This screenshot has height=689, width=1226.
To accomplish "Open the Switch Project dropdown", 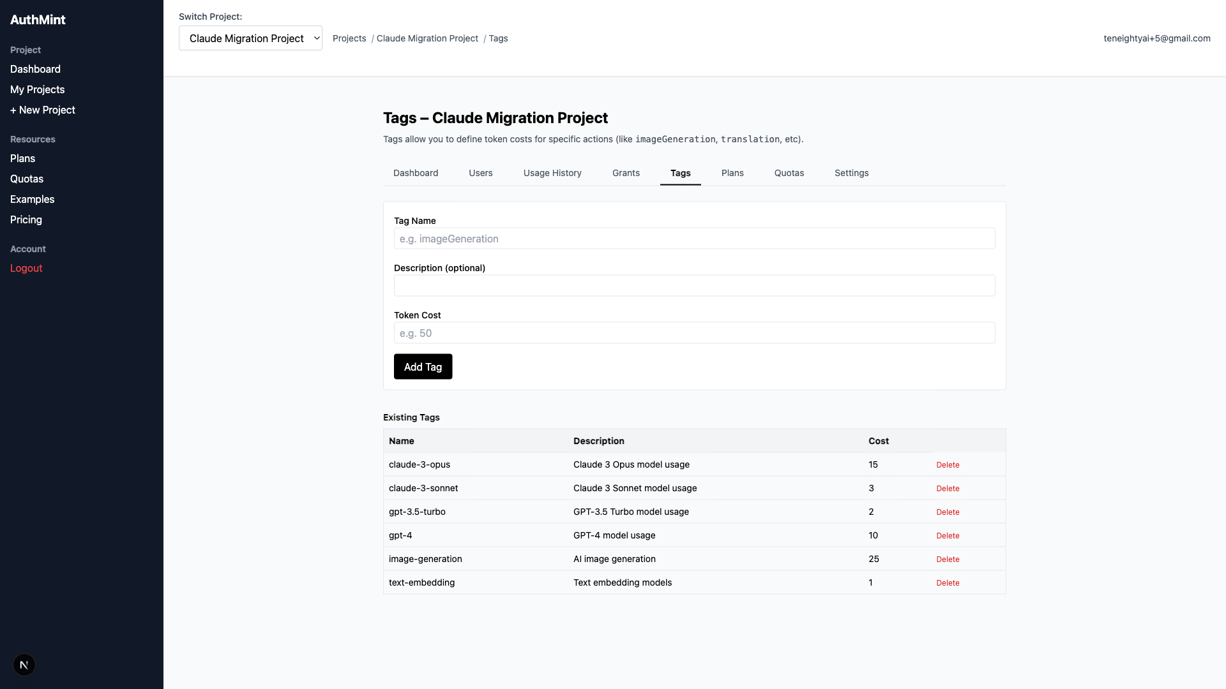I will point(250,38).
